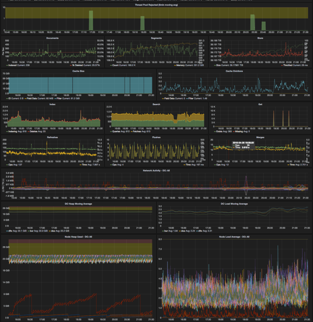
Task: Open the Segments panel title menu
Action: 156,38
